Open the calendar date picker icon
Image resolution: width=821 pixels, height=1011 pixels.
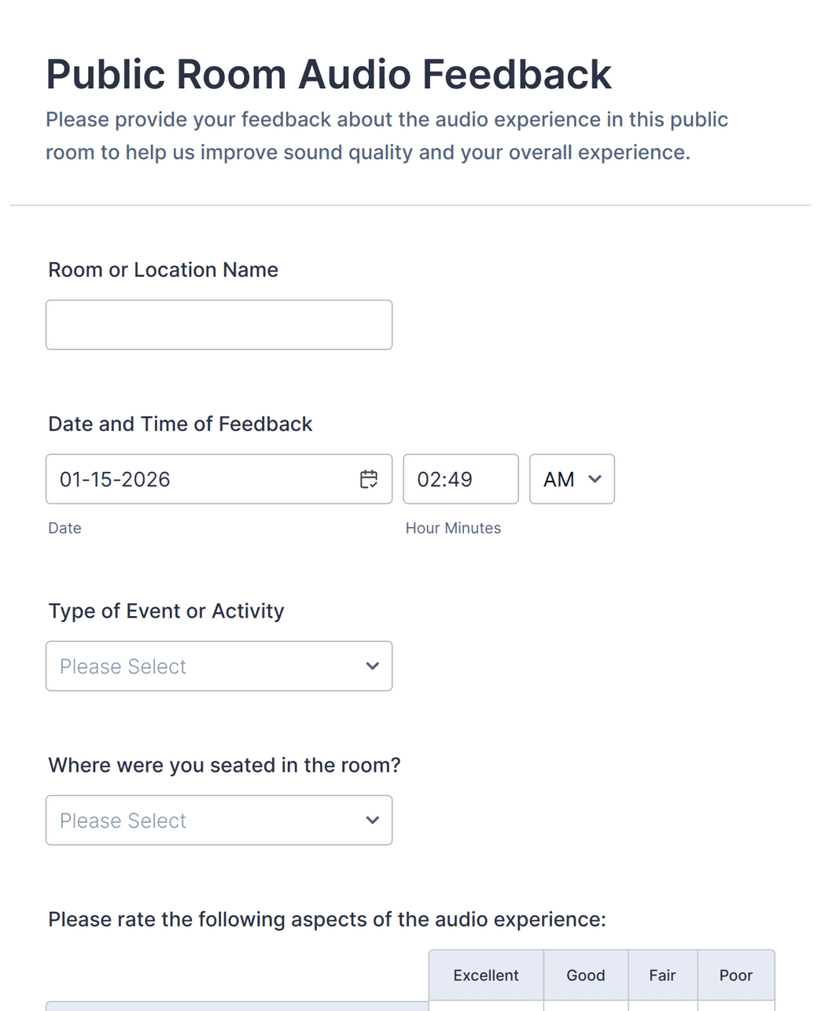[369, 479]
